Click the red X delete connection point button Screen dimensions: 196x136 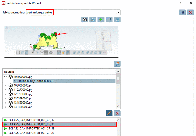tap(117, 113)
